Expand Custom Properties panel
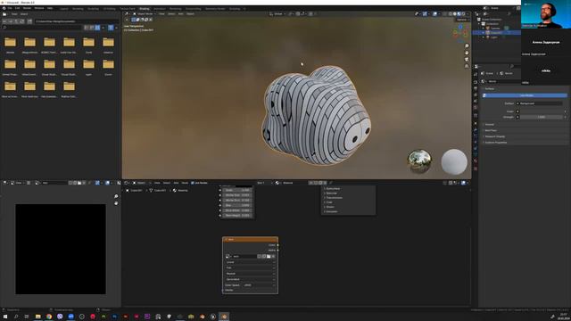The width and height of the screenshot is (571, 321). (x=495, y=143)
